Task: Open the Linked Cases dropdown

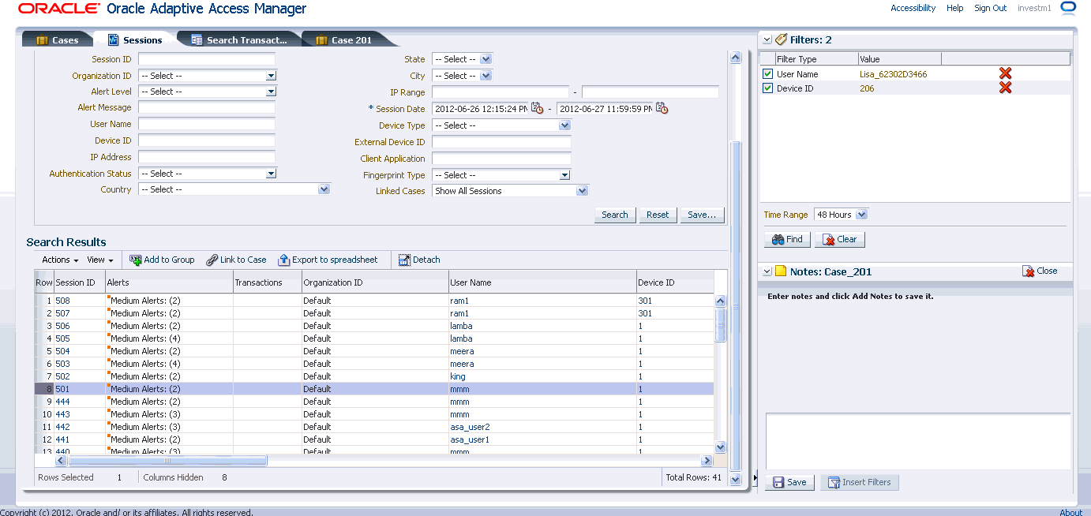Action: (x=582, y=191)
